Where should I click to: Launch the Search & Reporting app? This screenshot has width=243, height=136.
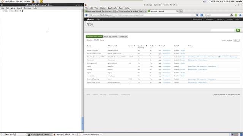(x=192, y=79)
